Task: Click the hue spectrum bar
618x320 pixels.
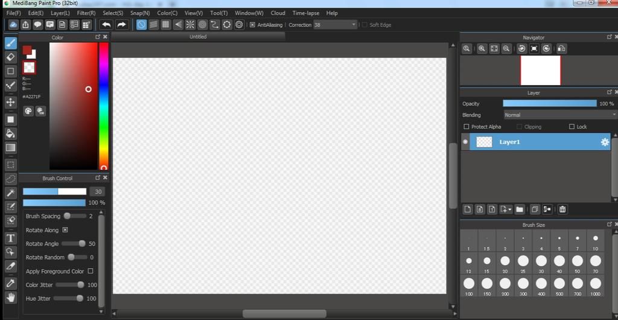Action: click(104, 106)
